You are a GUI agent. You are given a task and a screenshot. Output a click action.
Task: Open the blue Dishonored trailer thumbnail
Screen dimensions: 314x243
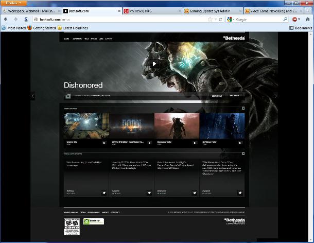[222, 126]
